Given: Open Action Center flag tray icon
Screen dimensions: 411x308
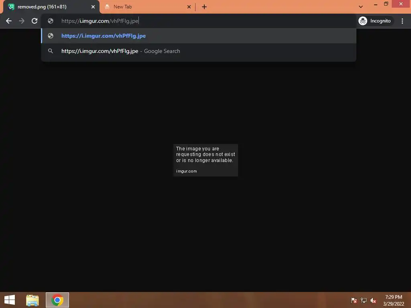Looking at the screenshot, I should click(354, 300).
